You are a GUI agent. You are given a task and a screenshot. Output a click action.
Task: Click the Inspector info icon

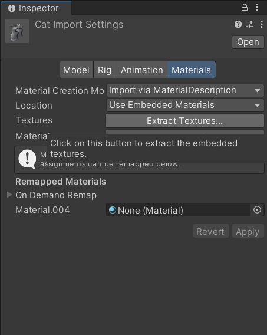12,8
